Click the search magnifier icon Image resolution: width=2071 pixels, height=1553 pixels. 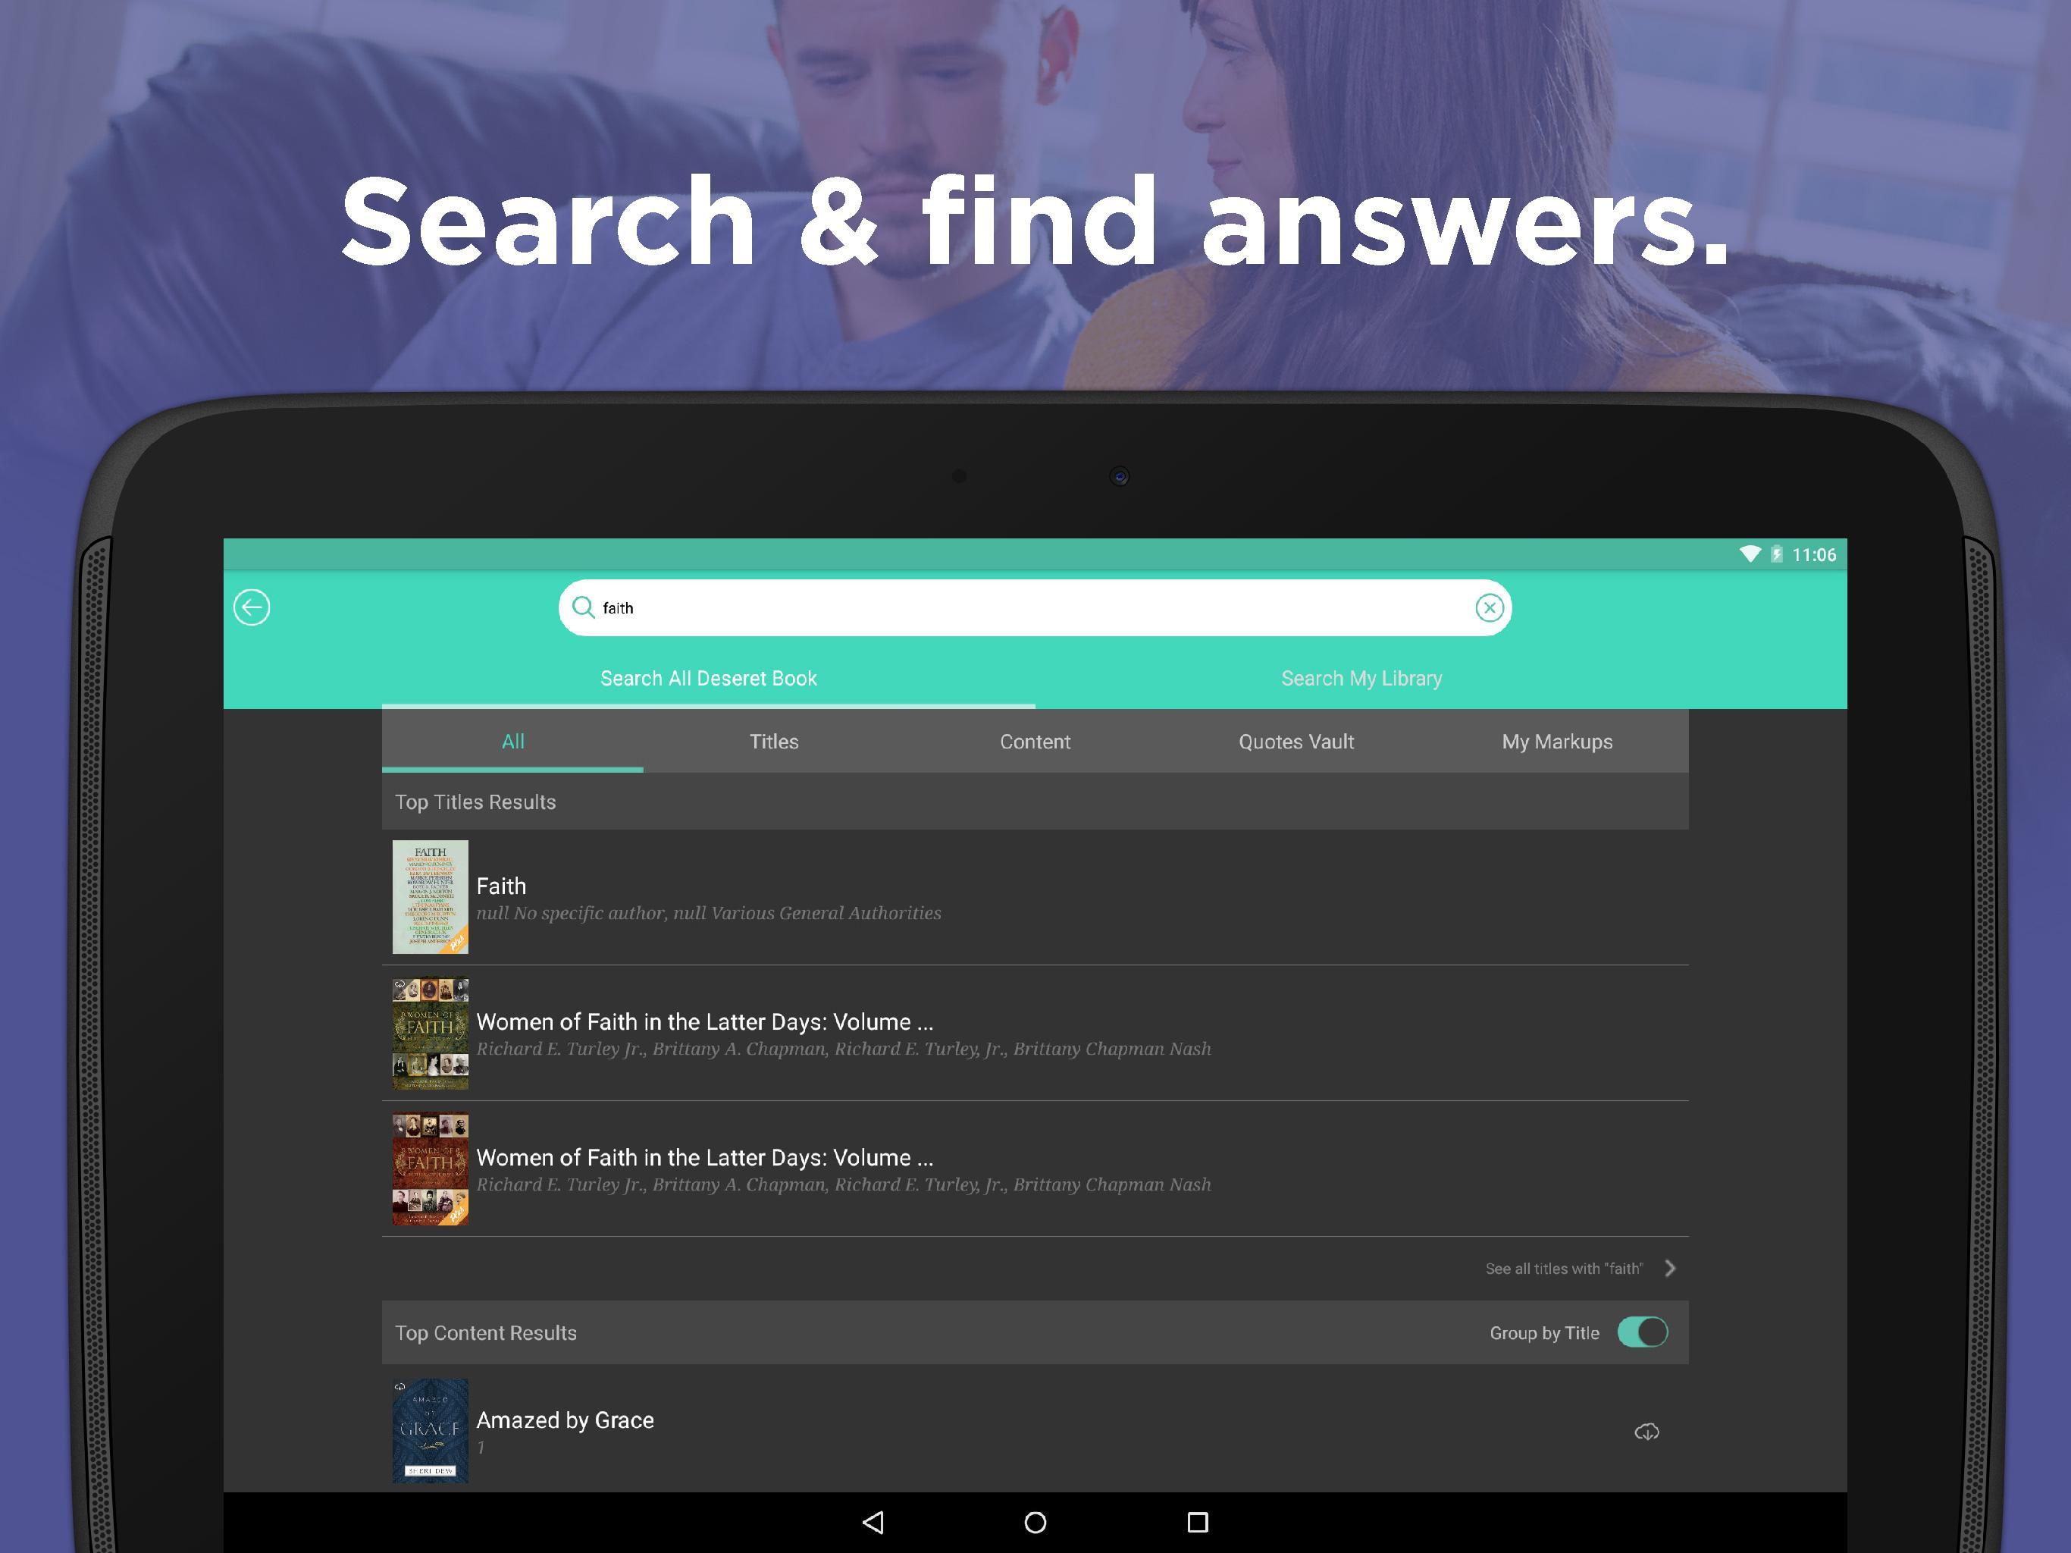point(584,607)
